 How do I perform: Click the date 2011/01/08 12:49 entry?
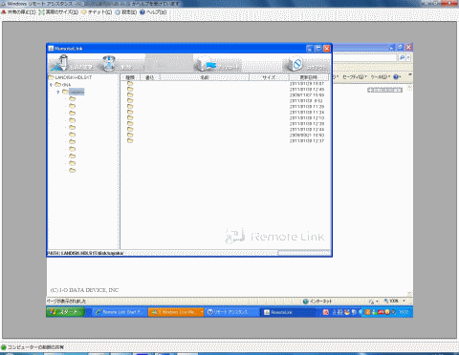point(307,90)
